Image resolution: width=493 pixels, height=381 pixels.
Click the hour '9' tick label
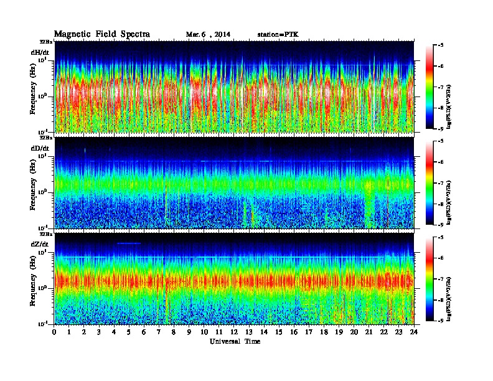(189, 332)
